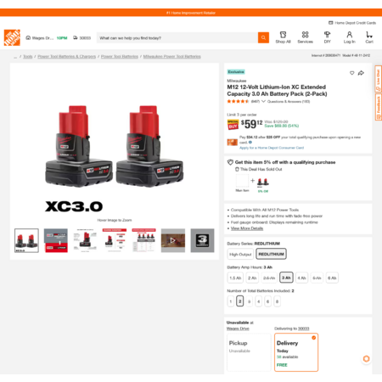The height and width of the screenshot is (382, 382).
Task: Go to Tools breadcrumb
Action: click(x=28, y=57)
